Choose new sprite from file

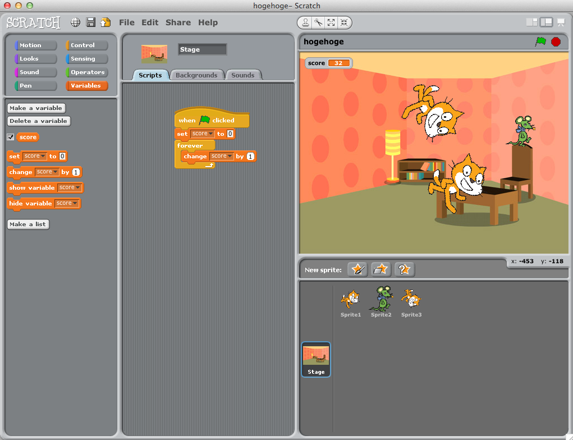(381, 270)
